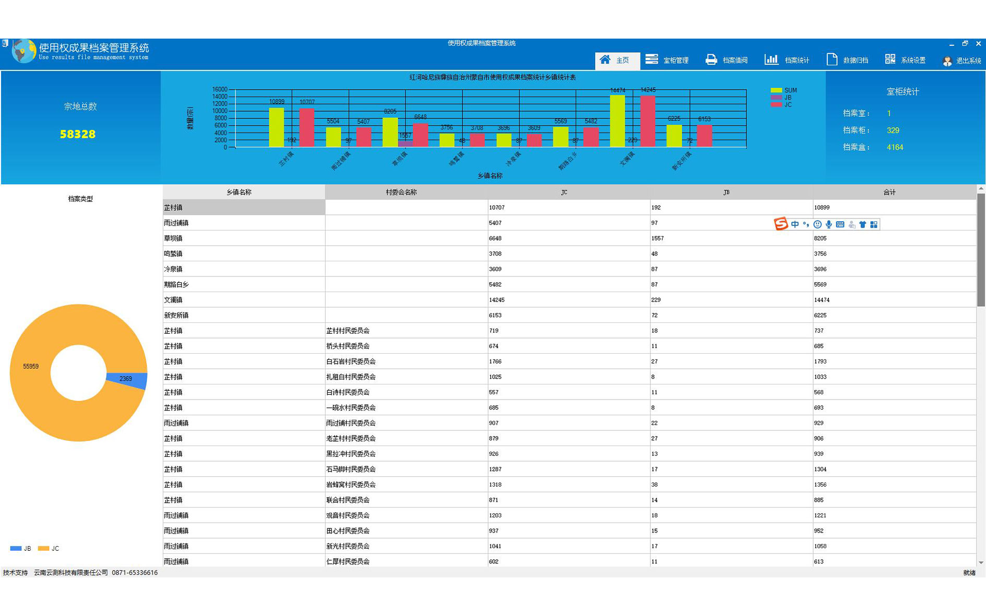The image size is (986, 616).
Task: Click the SUM legend color swatch
Action: click(x=776, y=90)
